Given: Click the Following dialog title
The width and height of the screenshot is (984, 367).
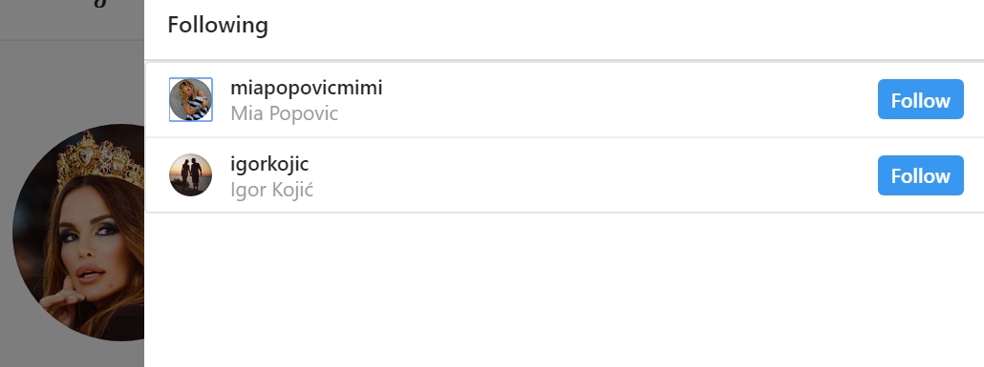Looking at the screenshot, I should click(x=218, y=25).
